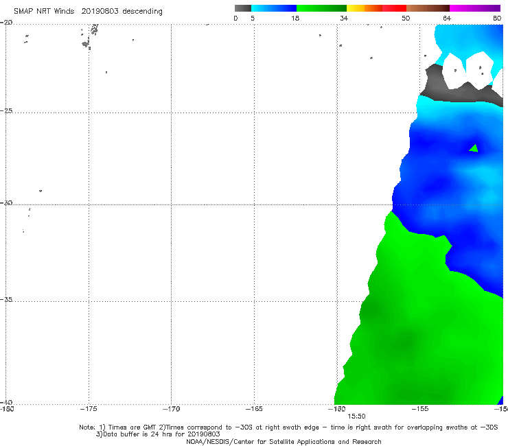Click the NOAA/NESDIS credit line
This screenshot has width=508, height=446.
pyautogui.click(x=284, y=442)
